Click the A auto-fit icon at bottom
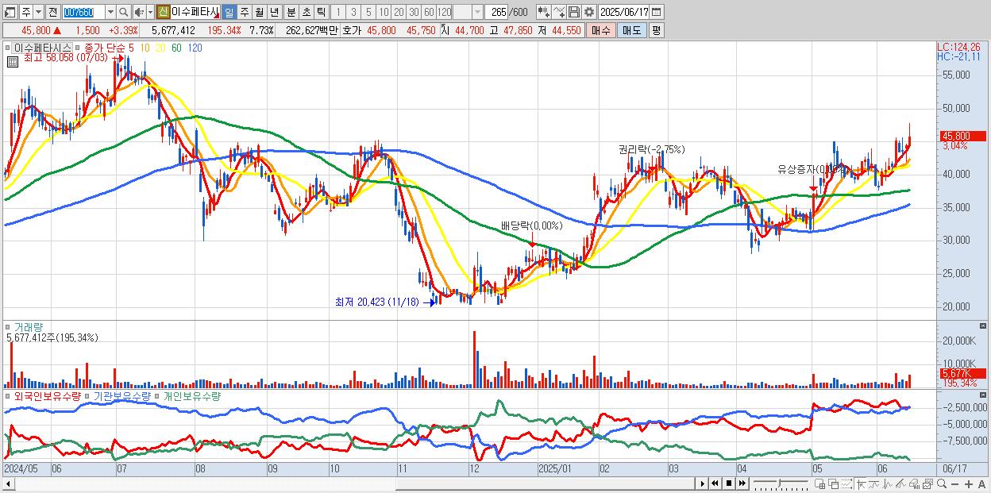 [x=981, y=483]
